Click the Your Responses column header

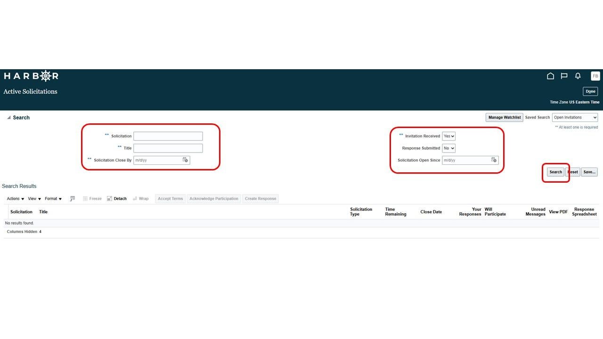pyautogui.click(x=470, y=212)
